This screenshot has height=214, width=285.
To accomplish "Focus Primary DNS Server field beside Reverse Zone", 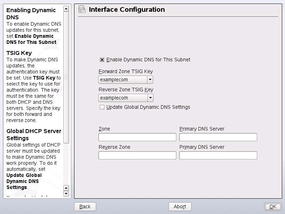I will coord(218,156).
